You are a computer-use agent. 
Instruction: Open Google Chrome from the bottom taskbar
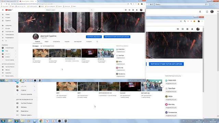pos(41,121)
